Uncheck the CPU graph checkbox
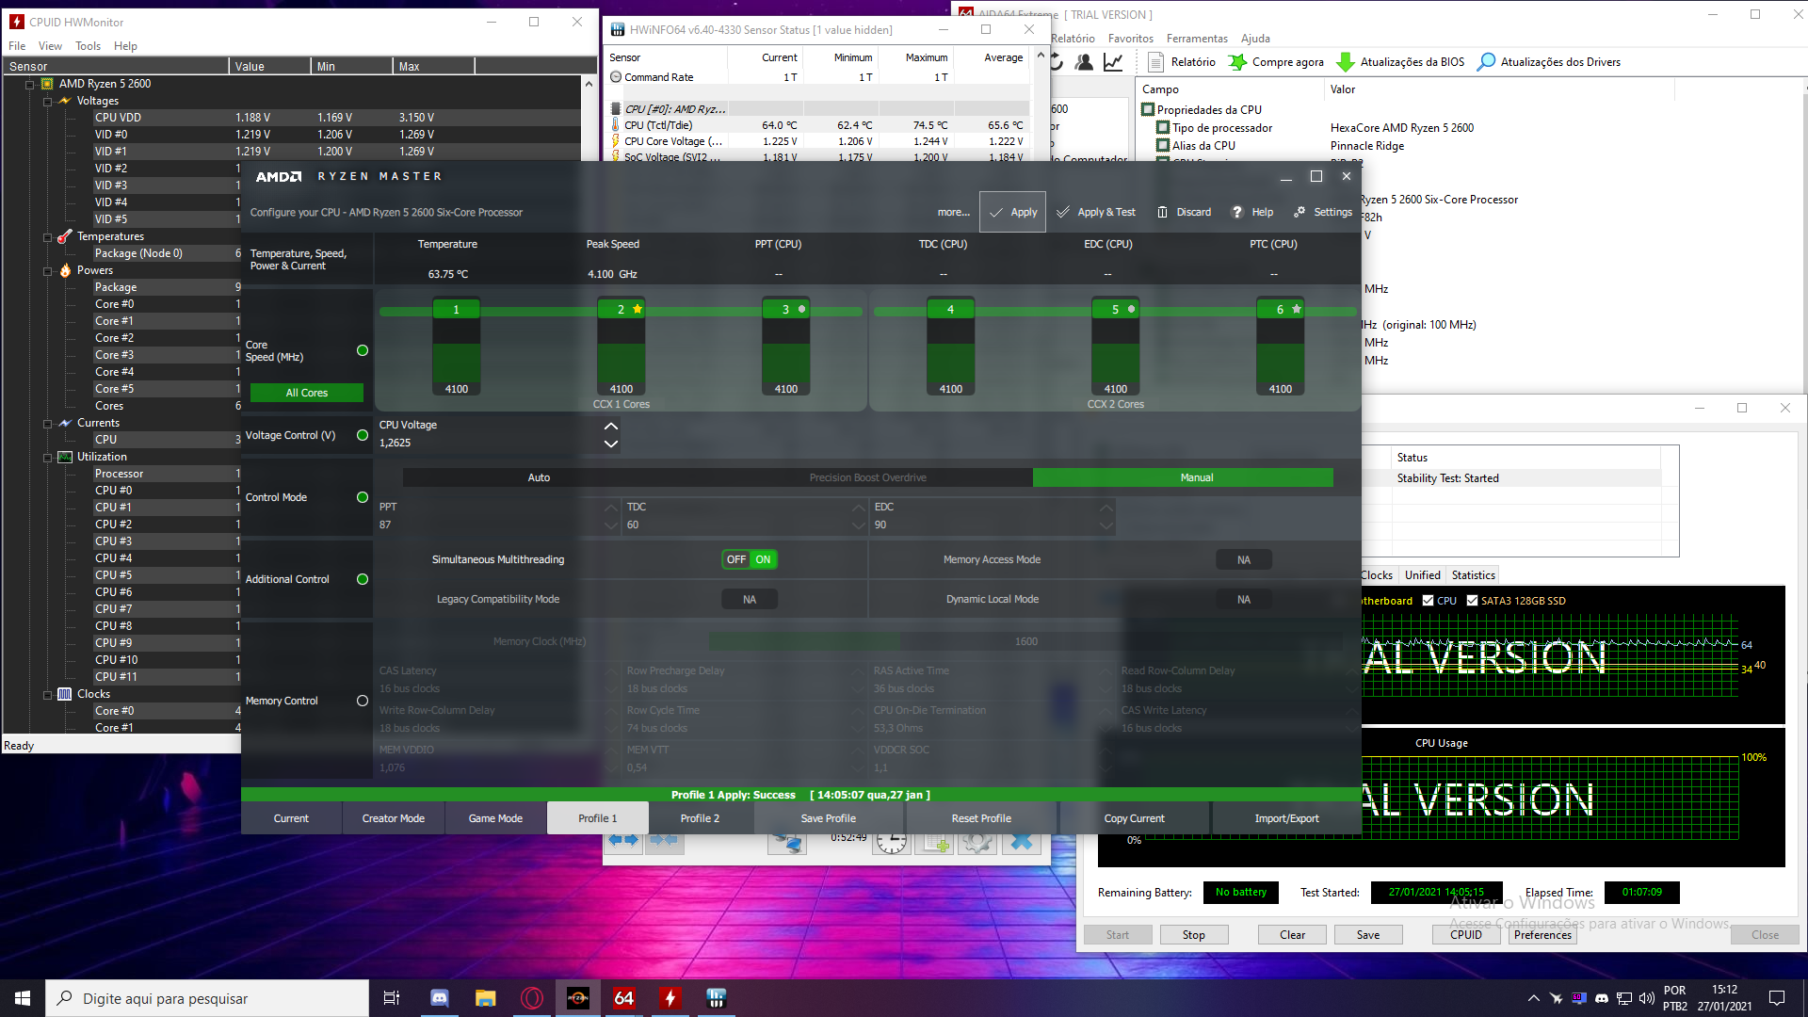1808x1017 pixels. coord(1429,601)
